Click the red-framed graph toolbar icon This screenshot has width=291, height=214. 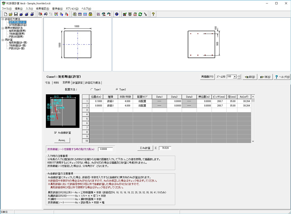(99, 14)
